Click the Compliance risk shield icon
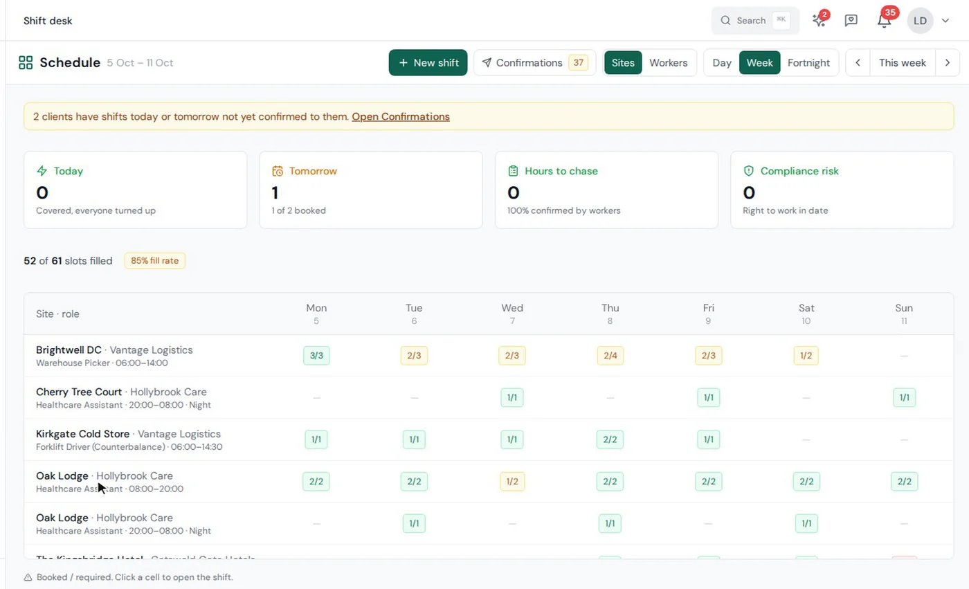The image size is (969, 589). tap(748, 171)
